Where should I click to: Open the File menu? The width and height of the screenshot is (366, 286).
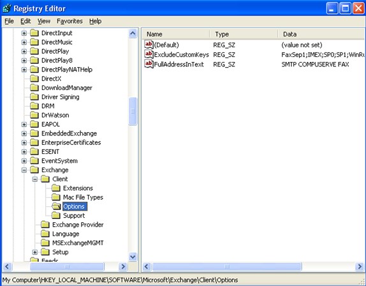click(x=9, y=21)
